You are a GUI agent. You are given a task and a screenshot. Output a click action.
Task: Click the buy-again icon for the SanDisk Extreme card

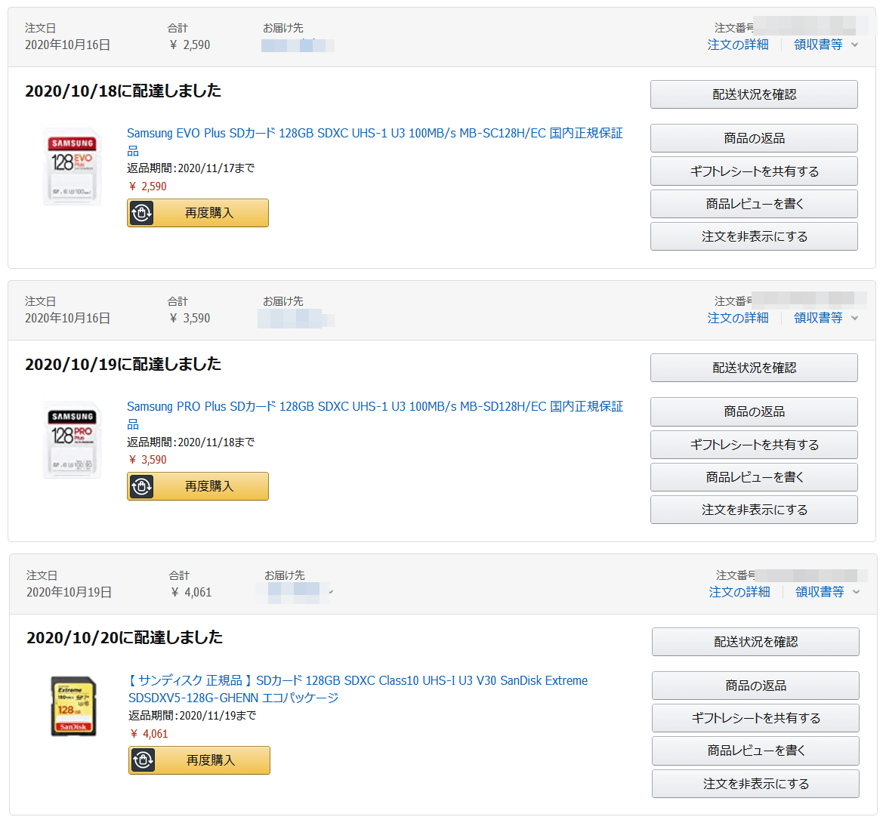click(143, 760)
